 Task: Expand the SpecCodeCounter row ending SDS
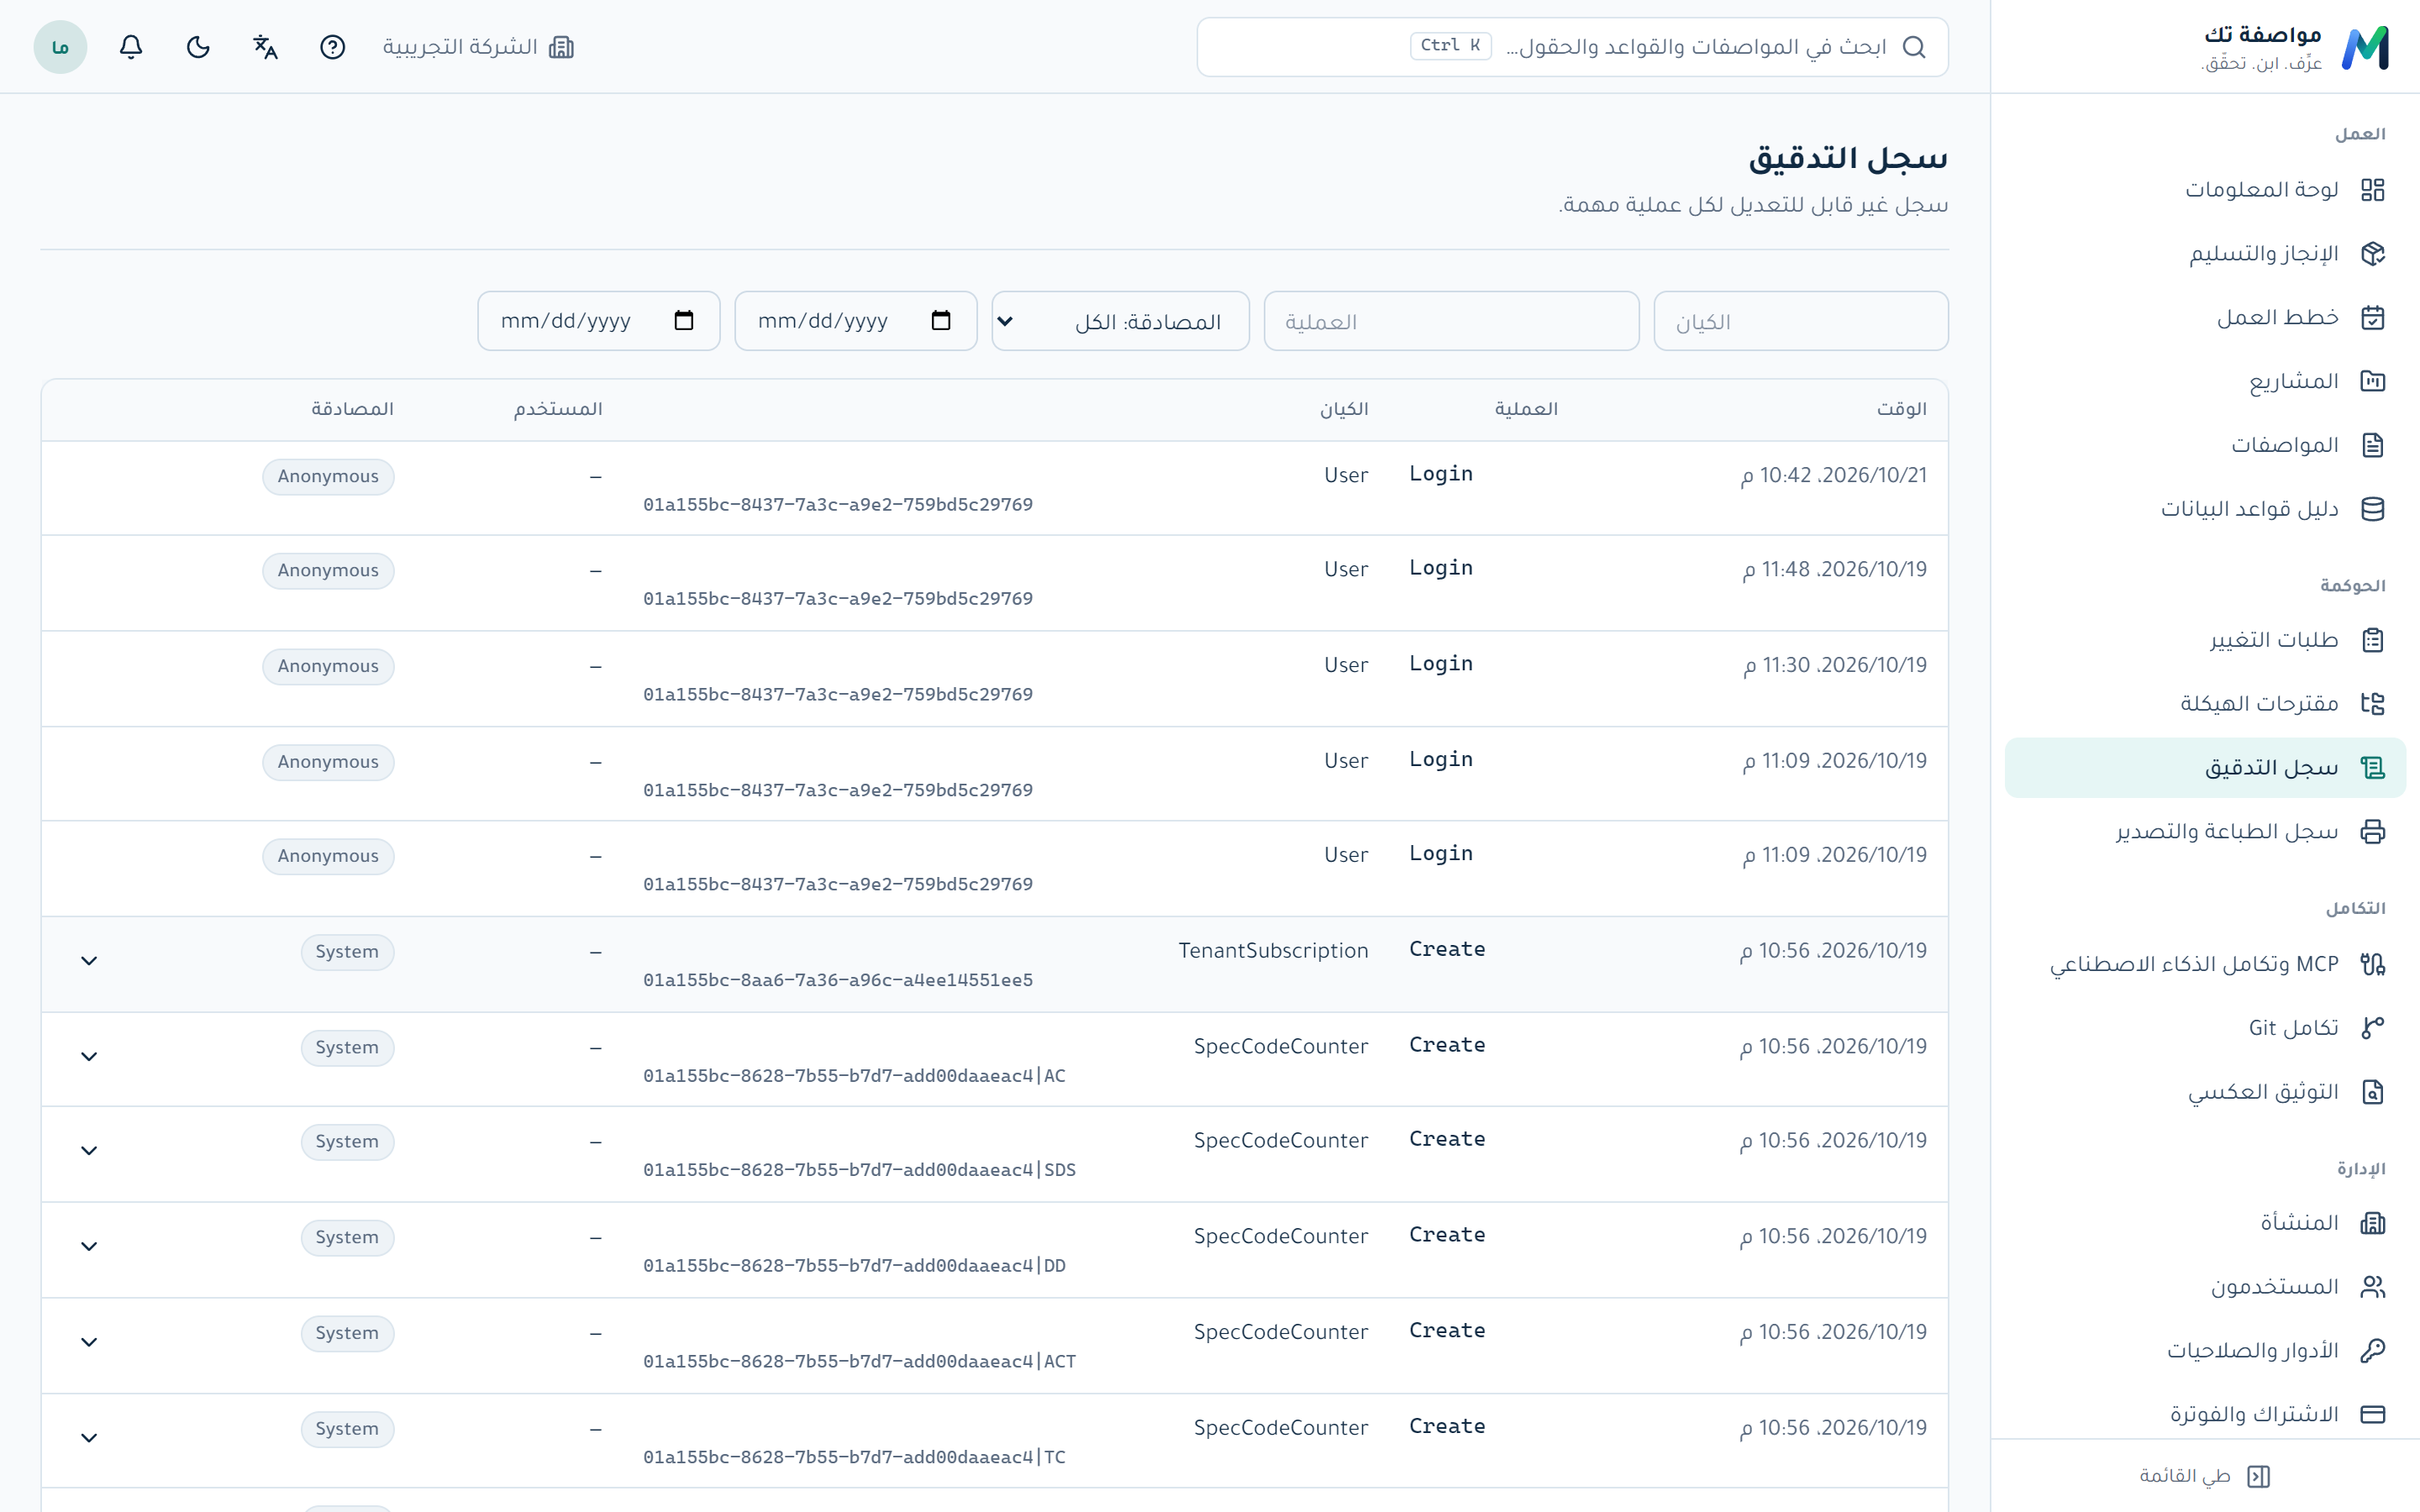[x=89, y=1152]
